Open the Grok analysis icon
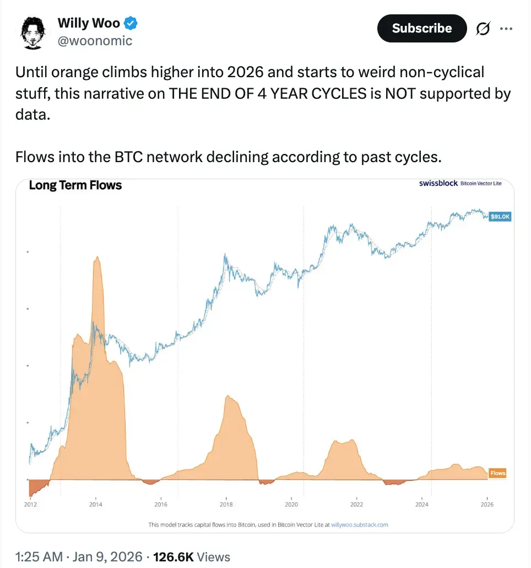Viewport: 531px width, 568px height. (482, 28)
